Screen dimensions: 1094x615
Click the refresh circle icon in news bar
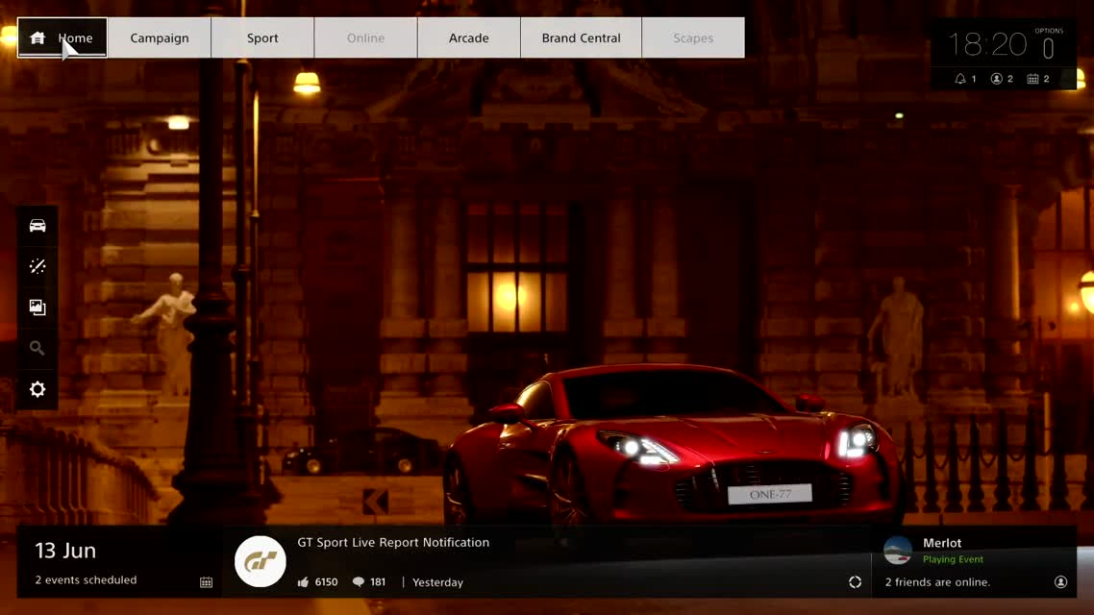pos(855,582)
